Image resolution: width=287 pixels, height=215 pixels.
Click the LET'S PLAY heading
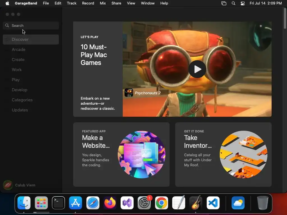pos(89,37)
